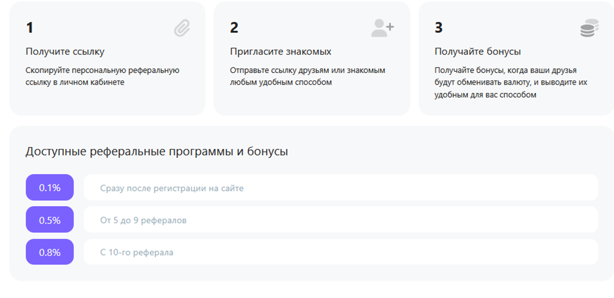Select the 'От 5 до 9 рефералов' row
The width and height of the screenshot is (614, 298).
340,220
